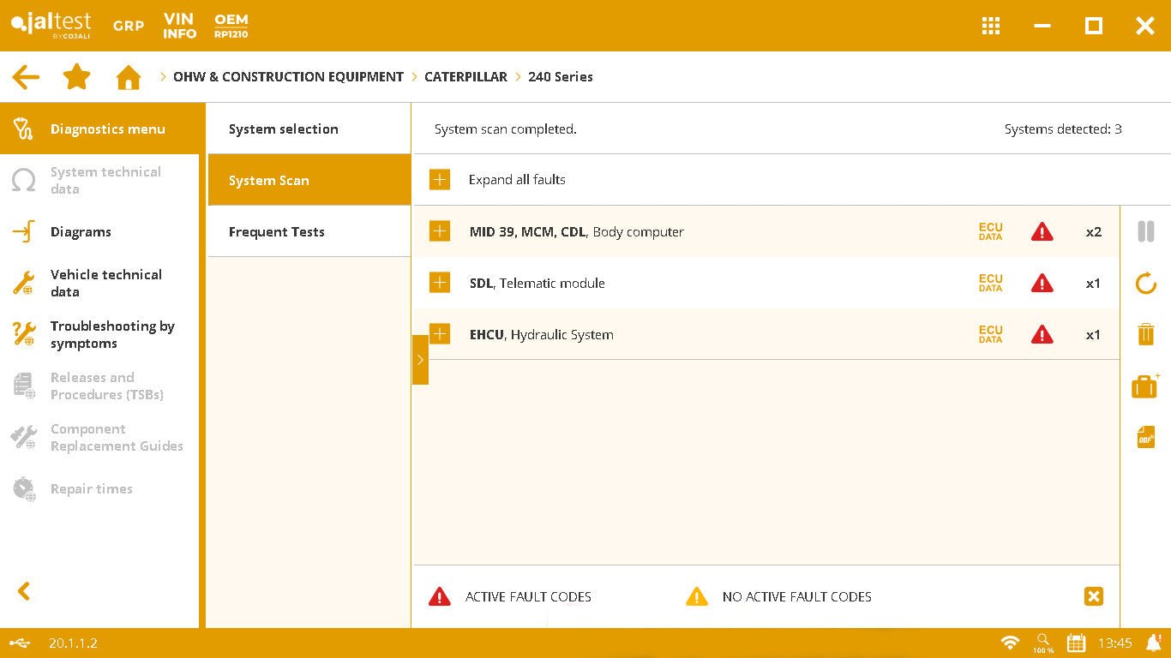
Task: Open the Diagrams menu item
Action: point(81,232)
